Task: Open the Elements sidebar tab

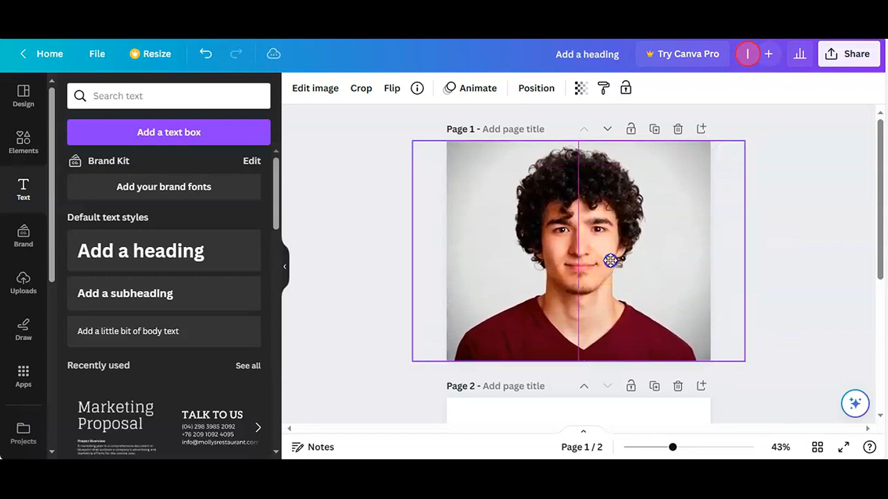Action: point(23,142)
